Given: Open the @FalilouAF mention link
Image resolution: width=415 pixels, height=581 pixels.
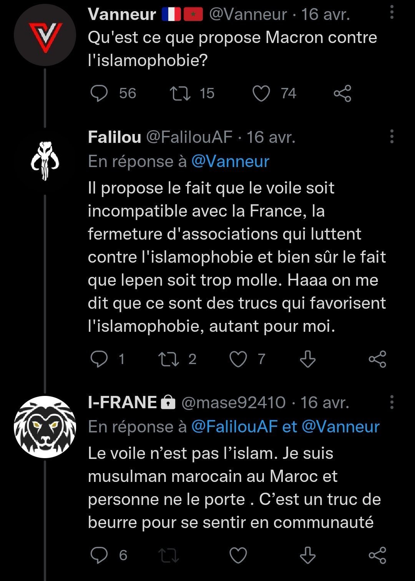Looking at the screenshot, I should [x=234, y=427].
